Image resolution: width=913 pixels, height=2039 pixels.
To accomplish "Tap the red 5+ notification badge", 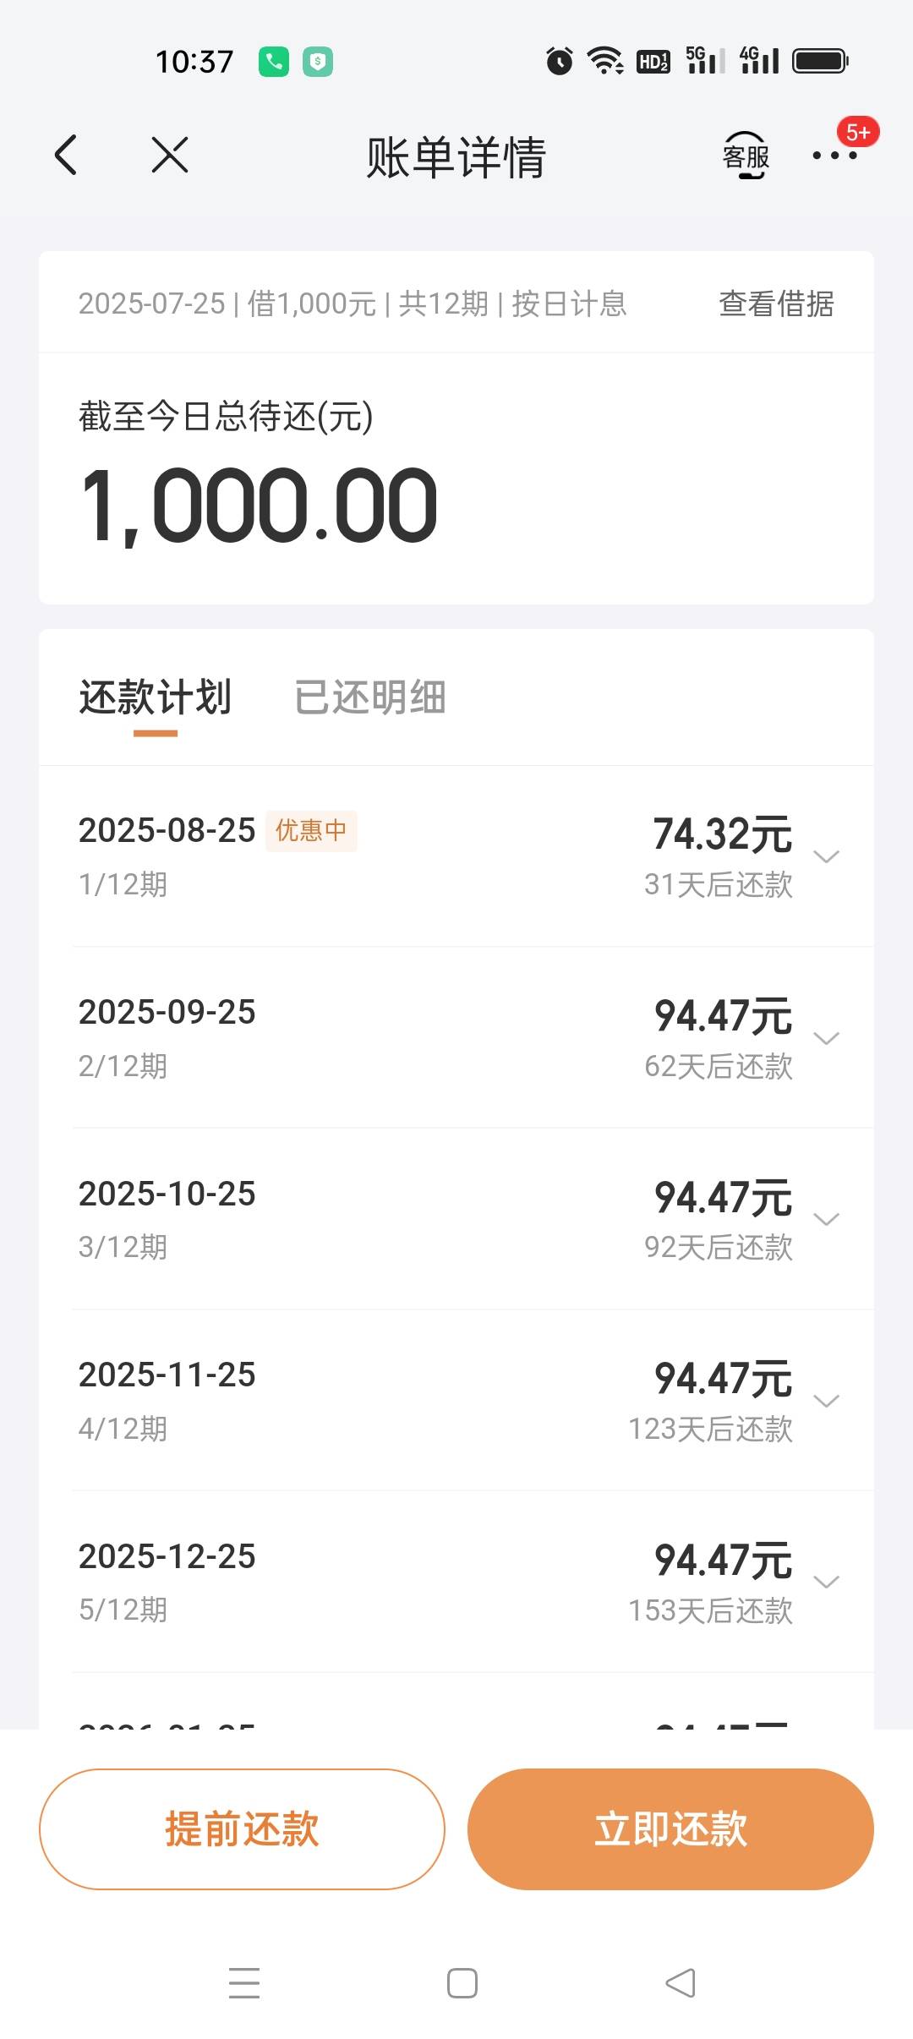I will 858,133.
